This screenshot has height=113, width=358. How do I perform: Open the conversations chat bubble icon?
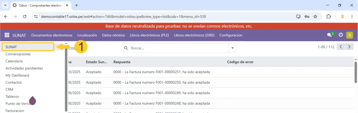(x=329, y=35)
